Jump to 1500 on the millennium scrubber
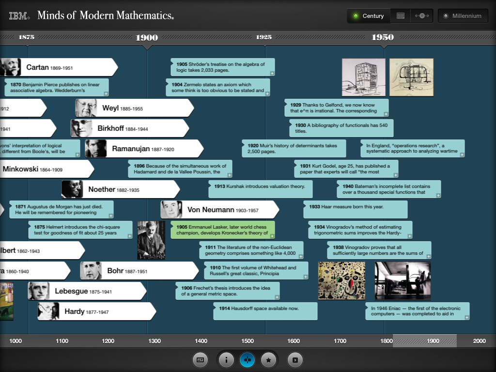Image resolution: width=496 pixels, height=372 pixels. click(247, 341)
